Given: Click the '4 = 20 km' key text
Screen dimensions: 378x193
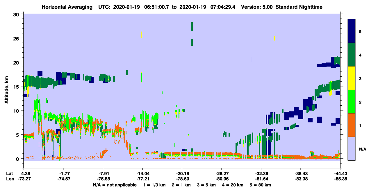Looking at the screenshot, I should point(233,185).
